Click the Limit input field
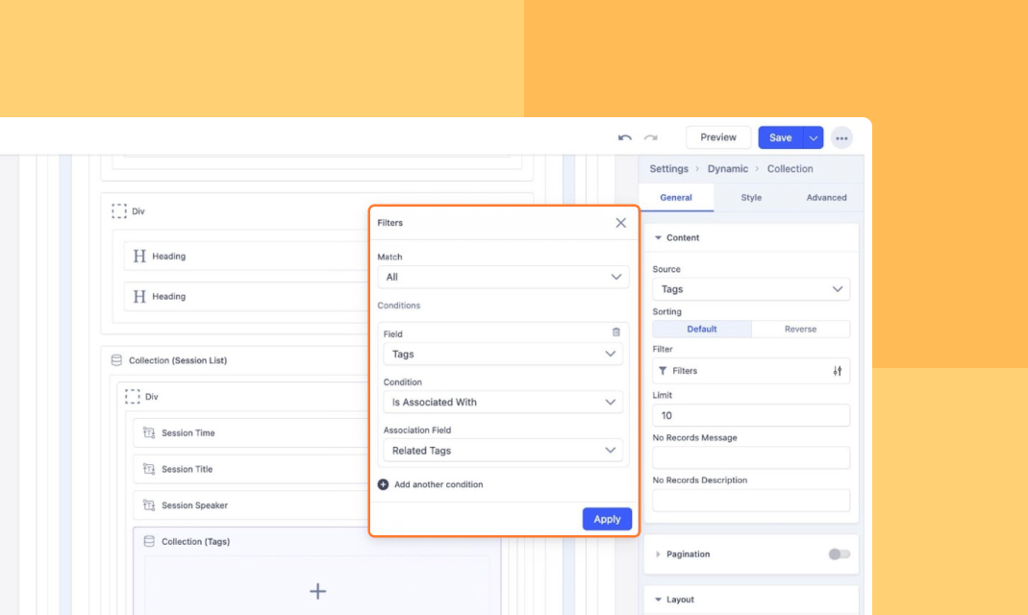1028x615 pixels. [x=750, y=415]
